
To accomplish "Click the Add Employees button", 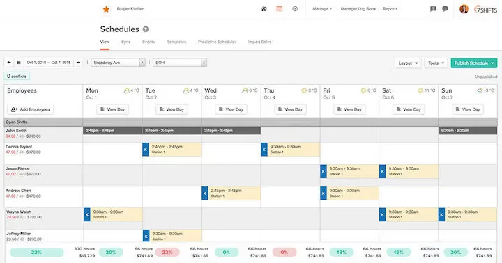I will point(31,109).
